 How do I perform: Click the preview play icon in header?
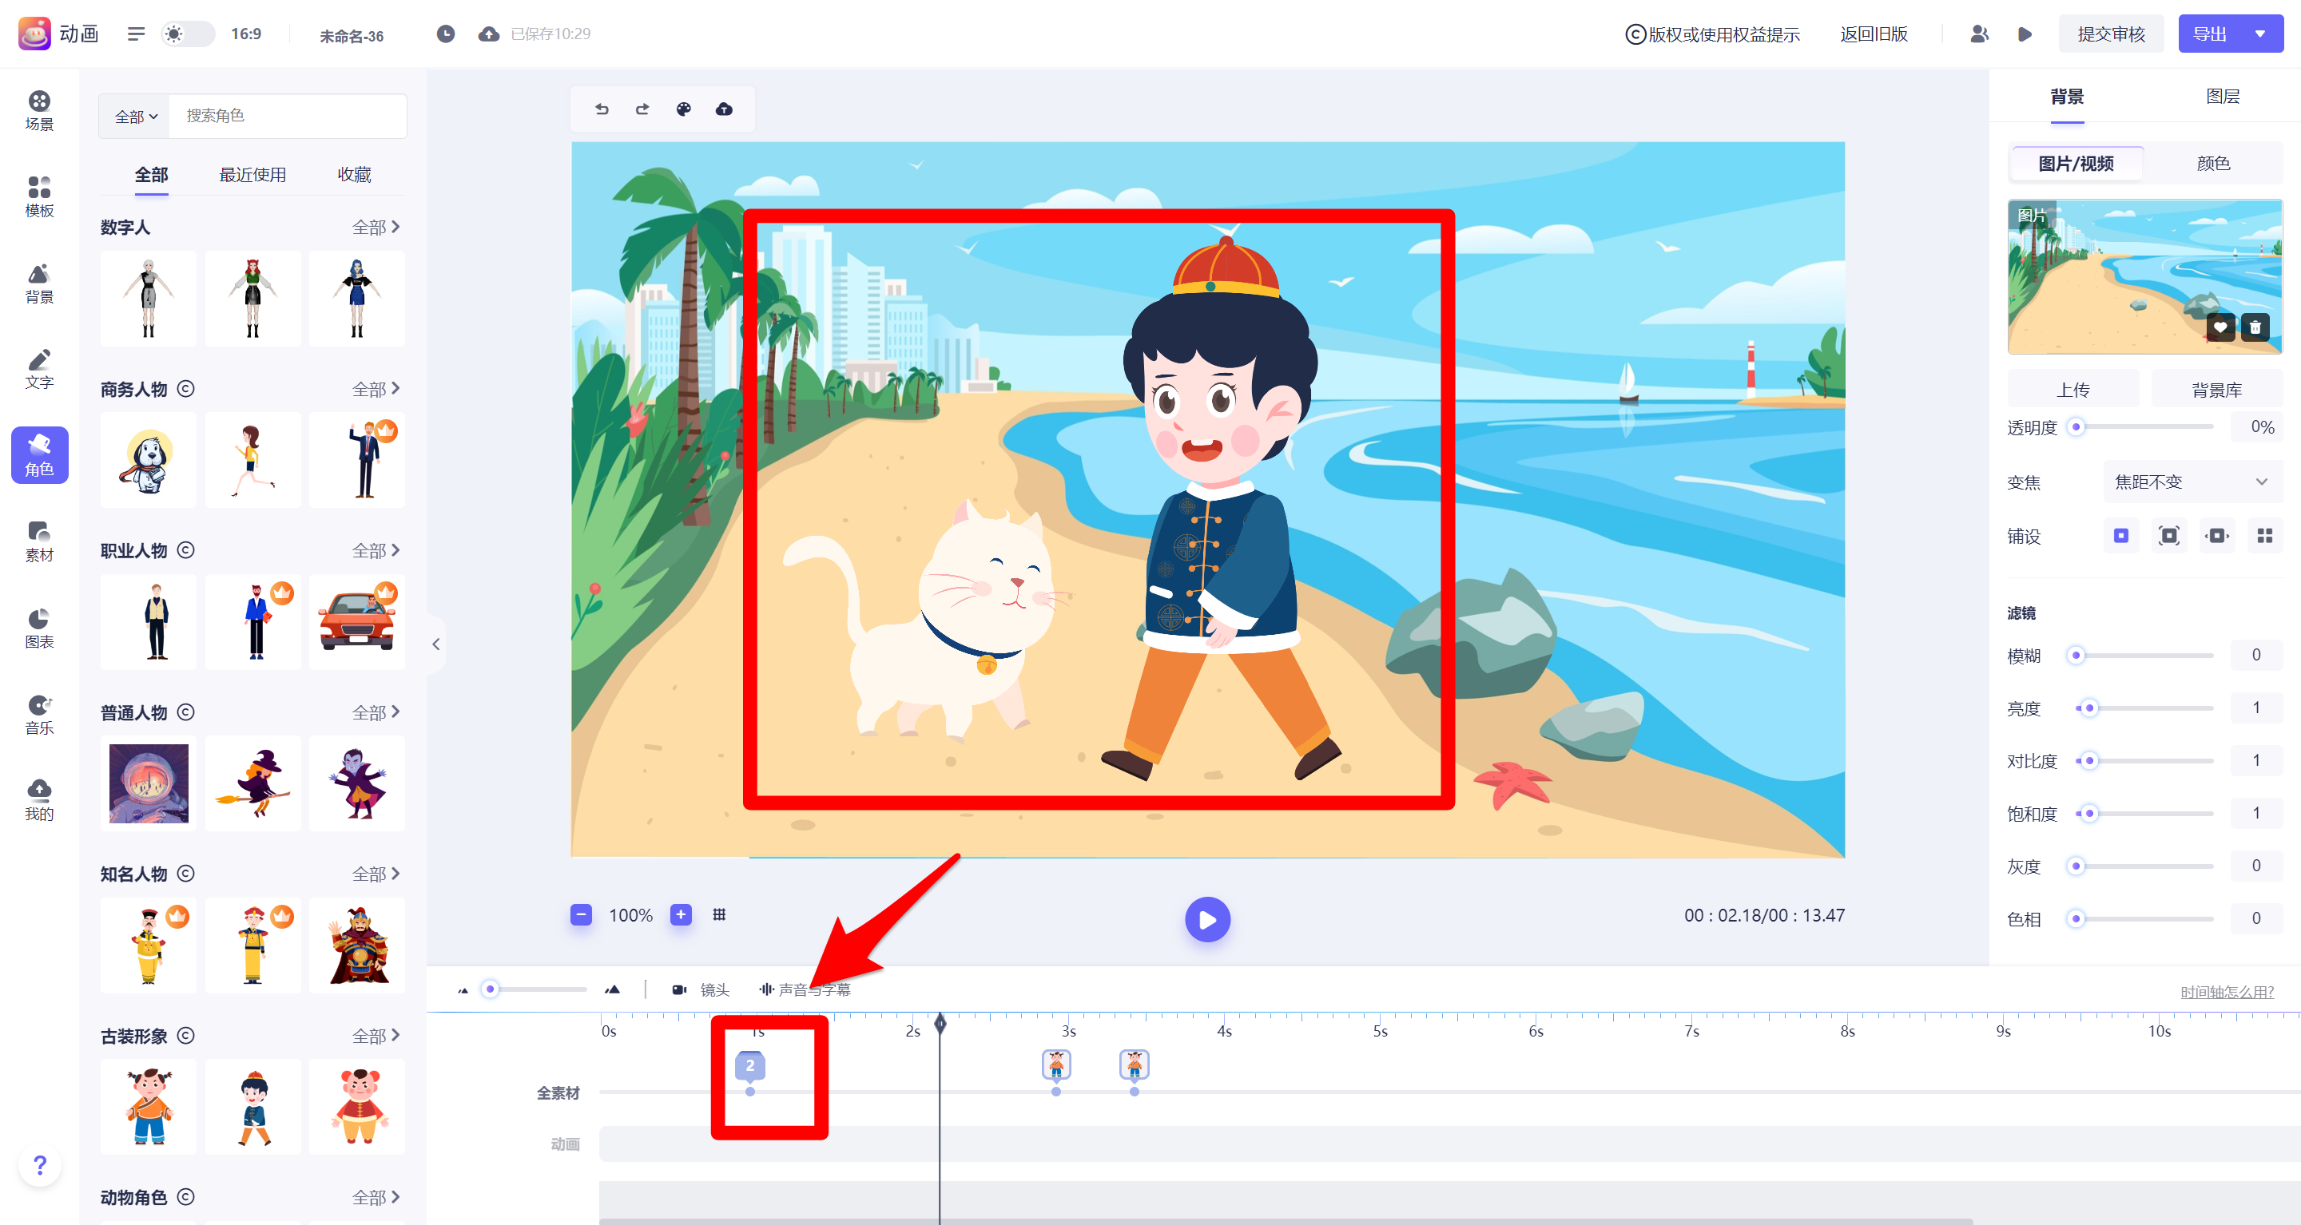2025,34
